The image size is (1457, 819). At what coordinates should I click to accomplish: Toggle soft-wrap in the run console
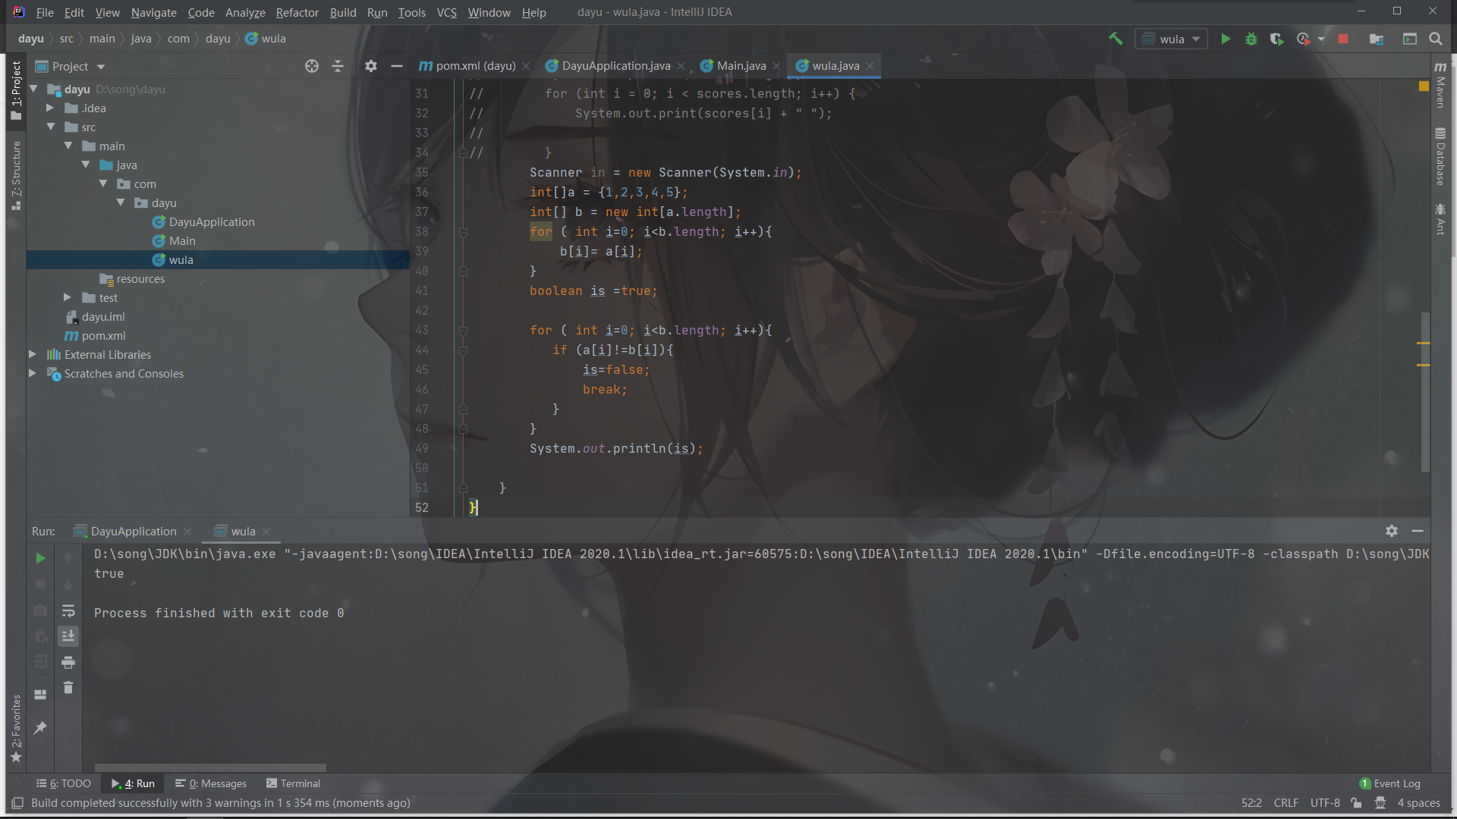pyautogui.click(x=68, y=610)
